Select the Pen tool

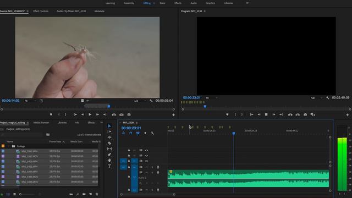[109, 155]
